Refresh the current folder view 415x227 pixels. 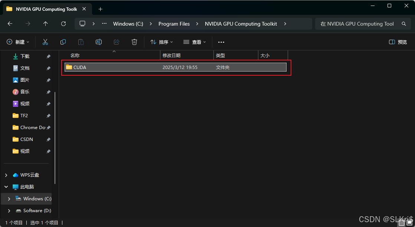pyautogui.click(x=63, y=24)
